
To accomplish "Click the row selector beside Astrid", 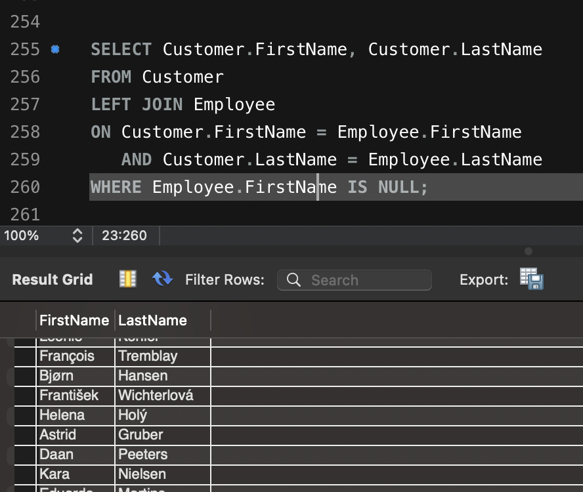I will pos(25,435).
